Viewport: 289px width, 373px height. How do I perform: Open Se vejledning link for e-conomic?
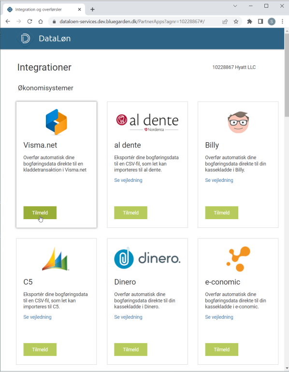[x=219, y=317]
